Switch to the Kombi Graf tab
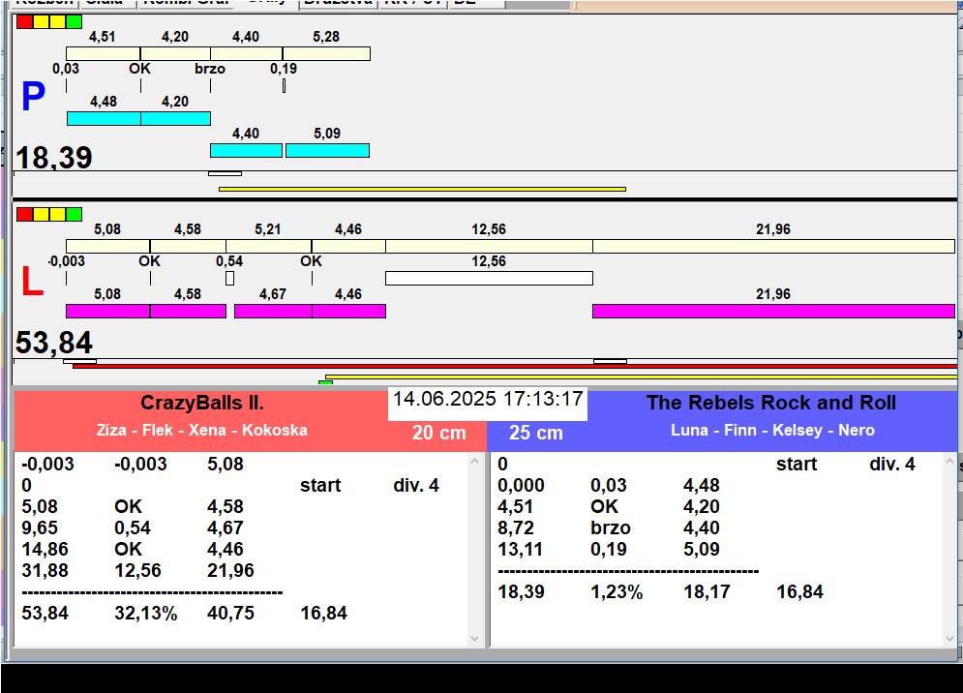 point(186,3)
